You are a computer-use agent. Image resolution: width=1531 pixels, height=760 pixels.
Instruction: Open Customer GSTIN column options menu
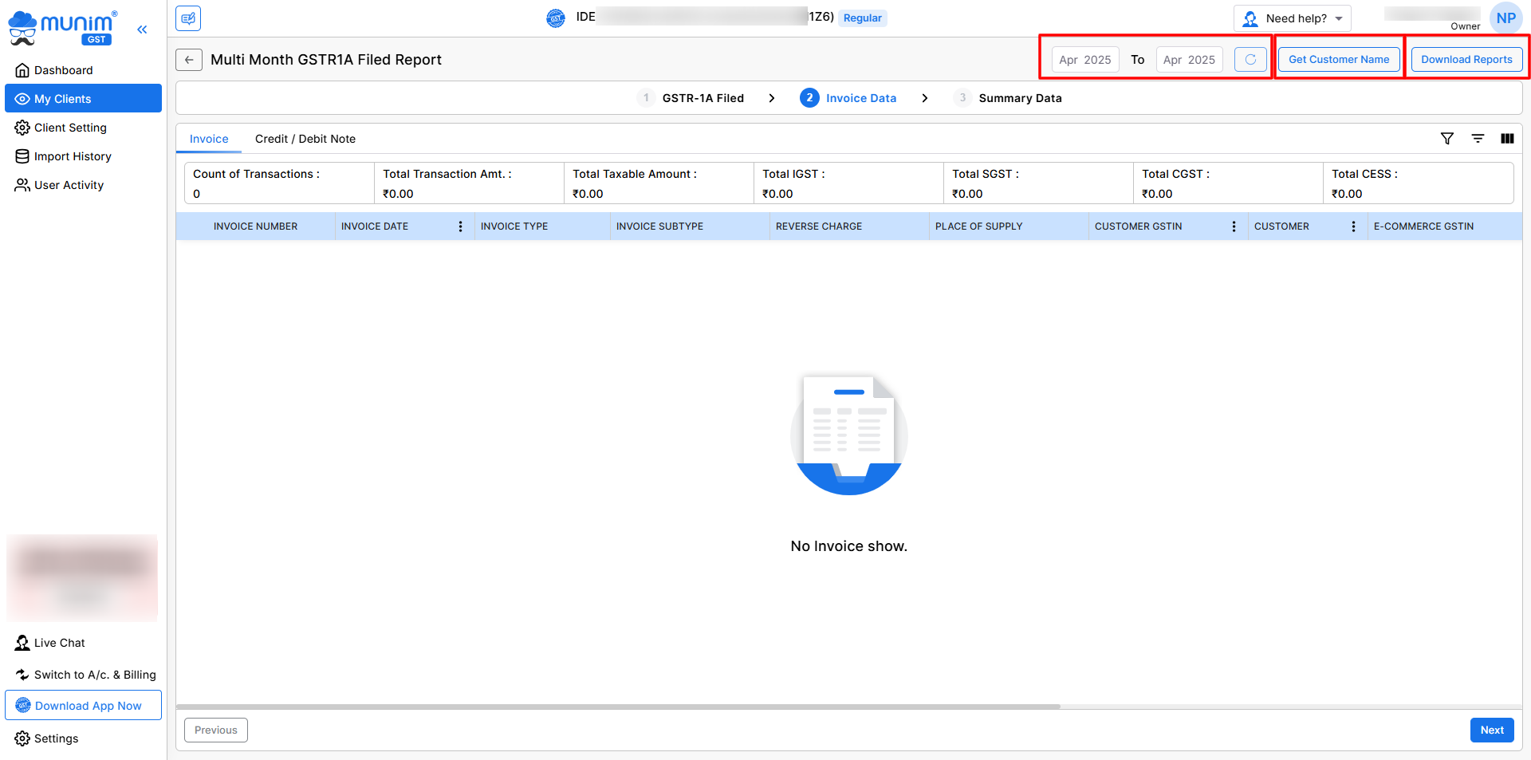click(x=1234, y=226)
